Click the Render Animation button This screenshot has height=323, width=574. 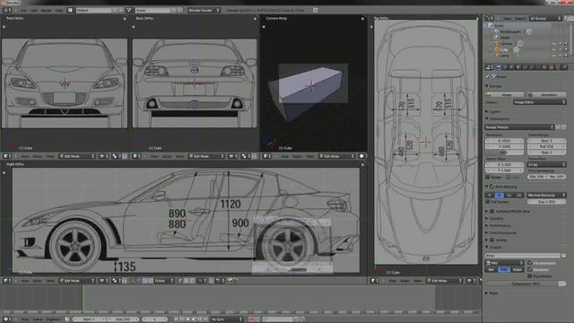click(546, 94)
